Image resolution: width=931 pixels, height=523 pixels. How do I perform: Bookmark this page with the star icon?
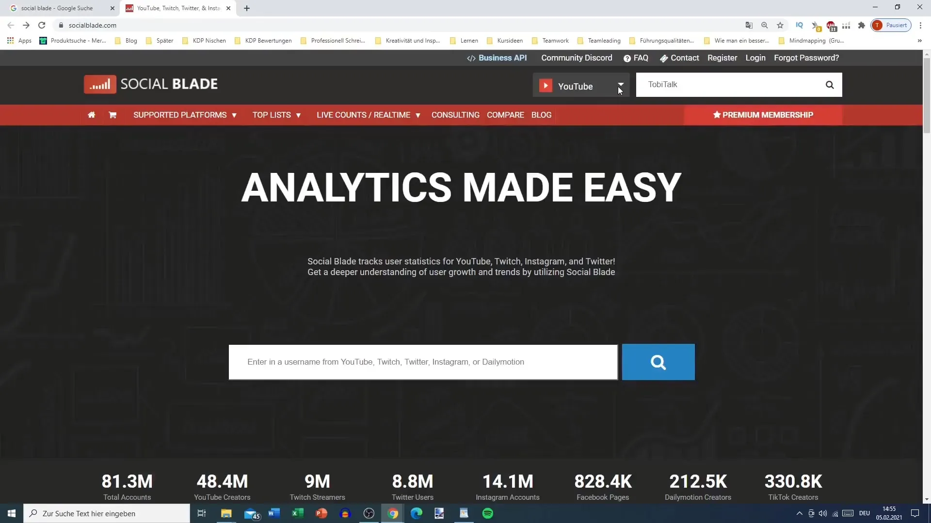click(x=780, y=25)
